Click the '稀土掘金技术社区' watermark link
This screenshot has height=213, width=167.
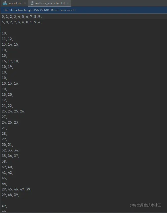(145, 205)
